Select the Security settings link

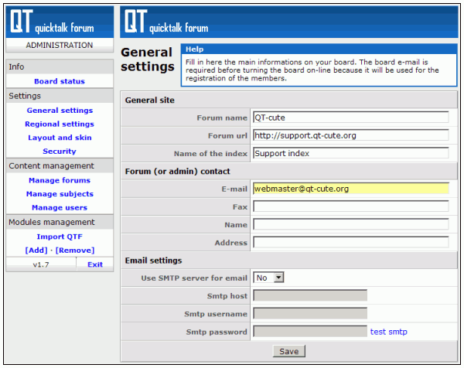click(x=60, y=152)
